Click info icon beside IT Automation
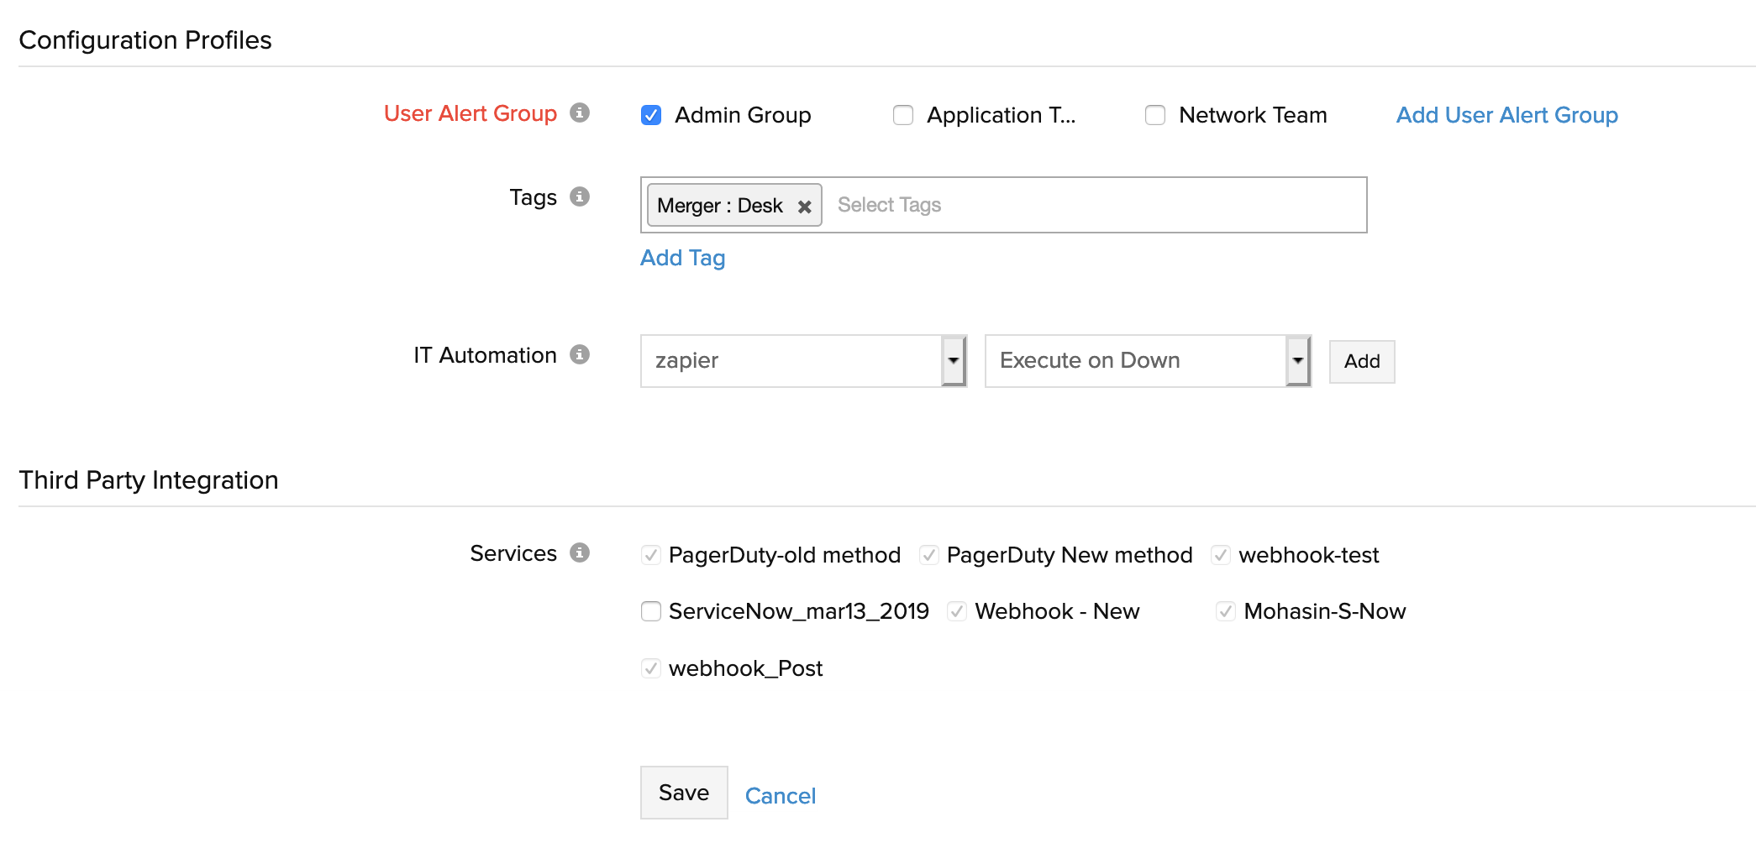The width and height of the screenshot is (1756, 843). coord(579,354)
